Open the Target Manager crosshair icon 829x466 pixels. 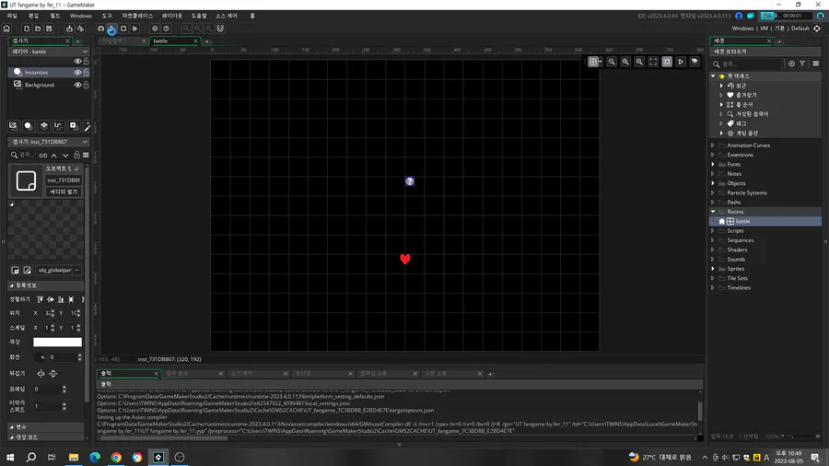817,29
